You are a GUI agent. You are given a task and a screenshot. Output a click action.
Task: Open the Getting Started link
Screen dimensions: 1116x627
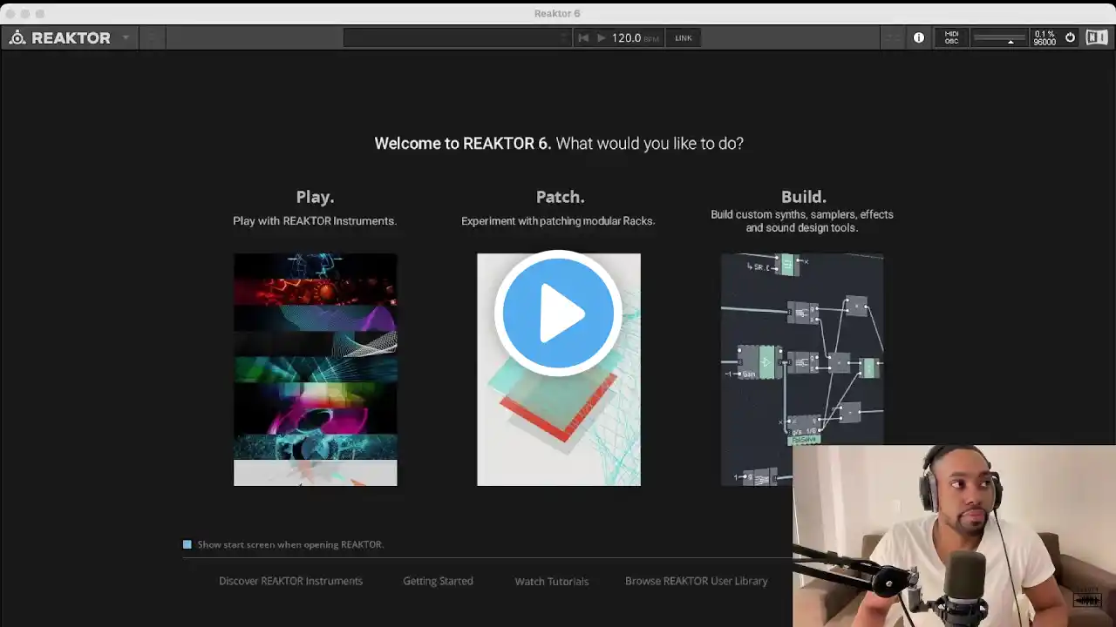[438, 581]
